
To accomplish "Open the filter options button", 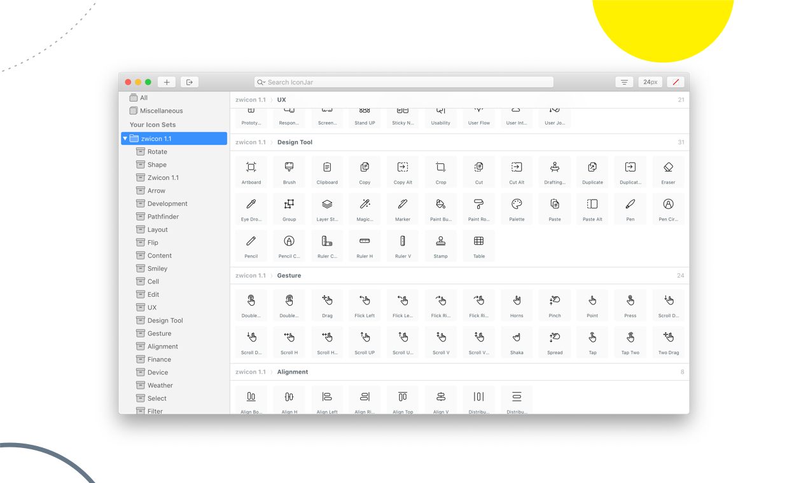I will (624, 82).
